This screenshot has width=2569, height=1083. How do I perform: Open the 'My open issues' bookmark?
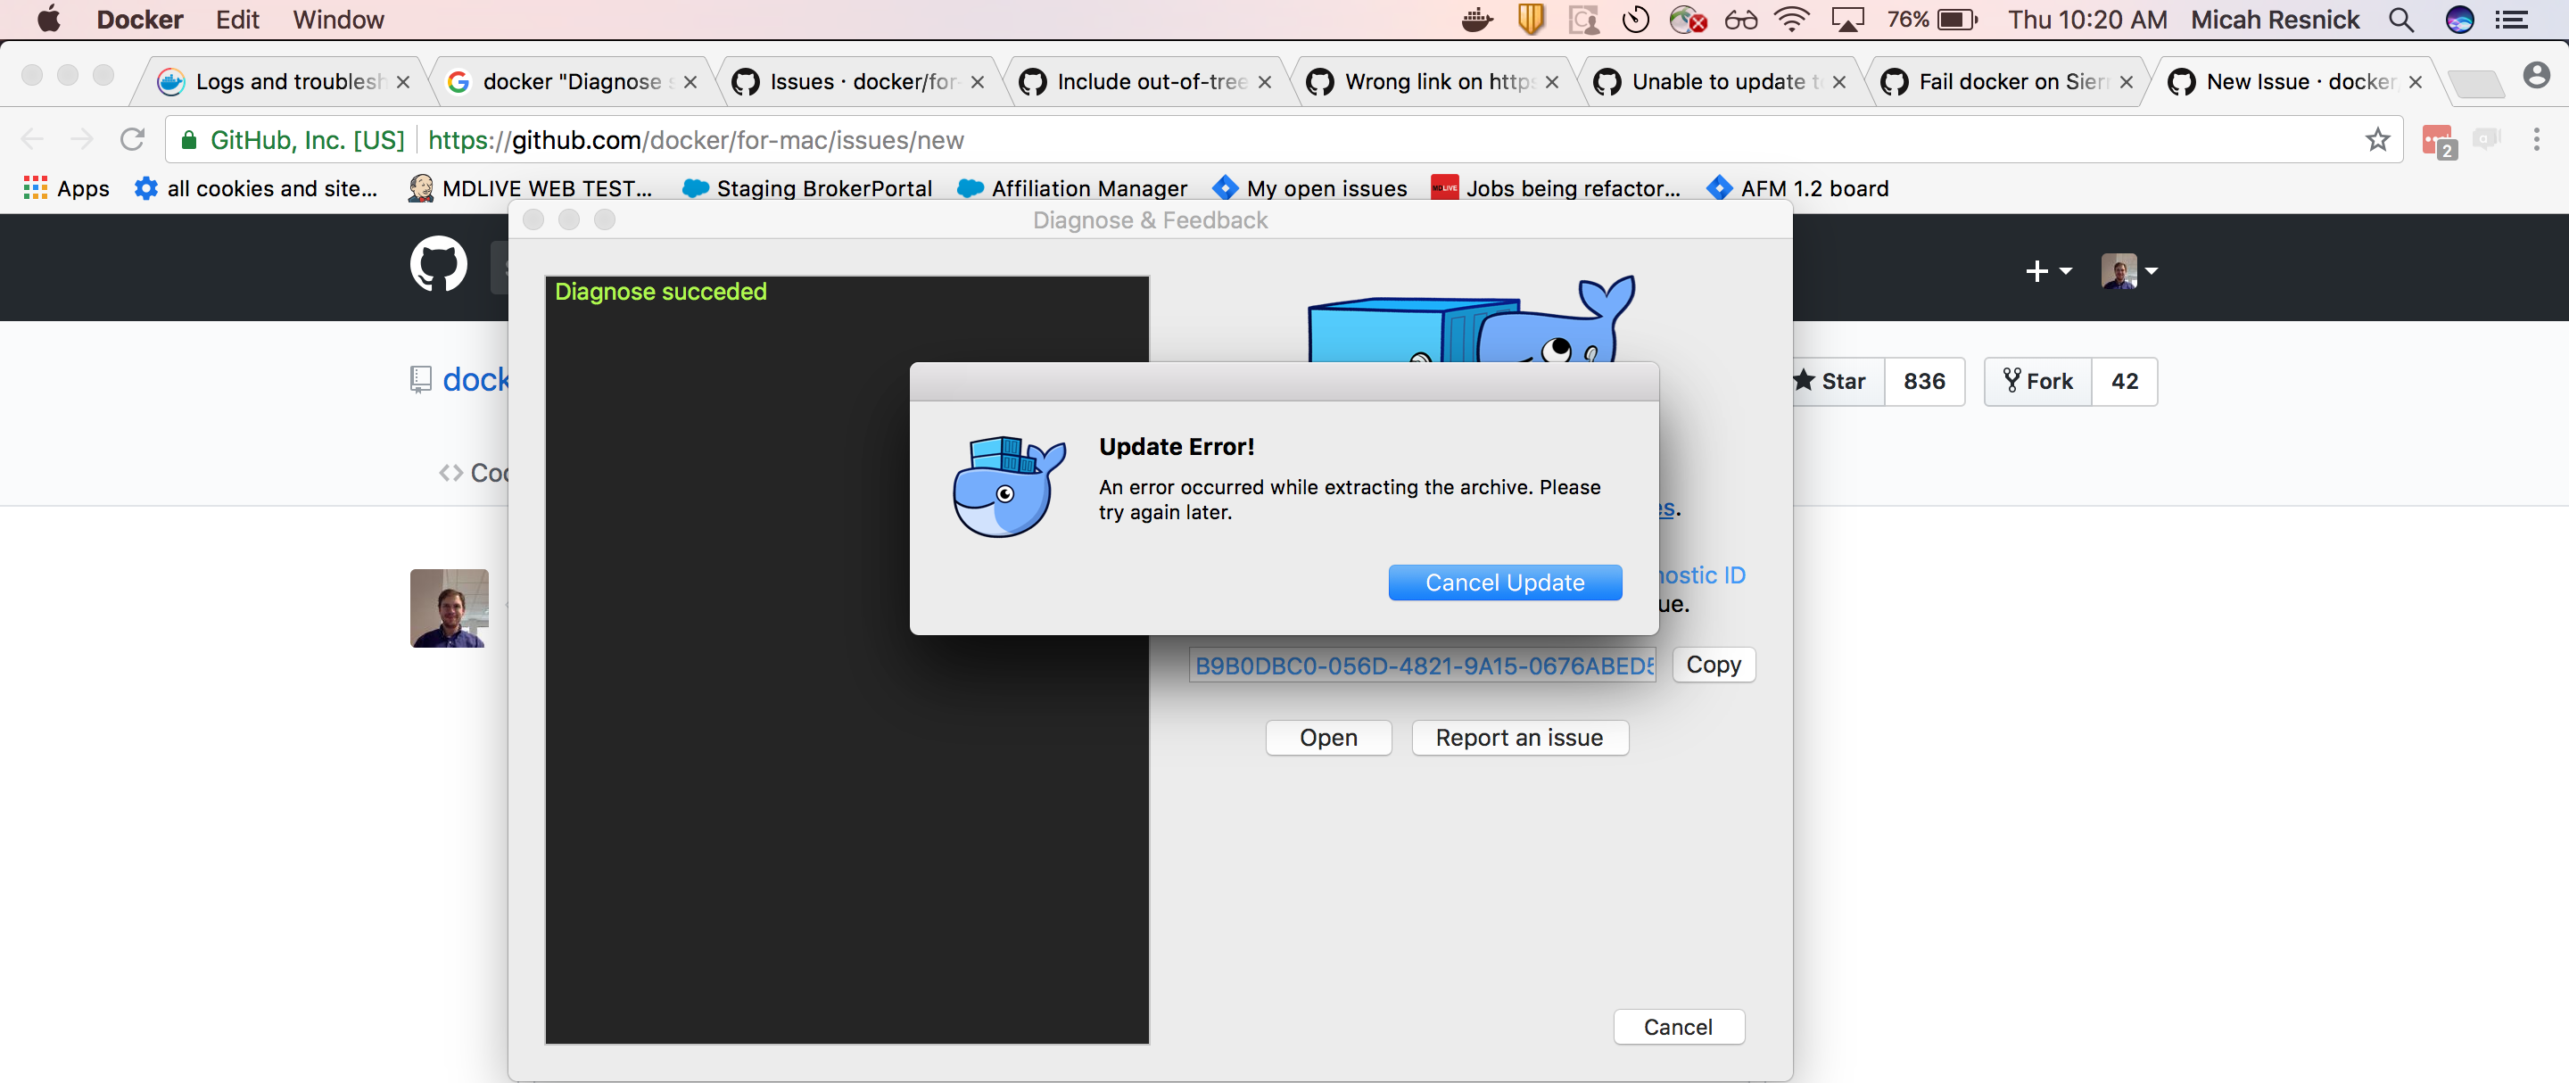(1309, 188)
